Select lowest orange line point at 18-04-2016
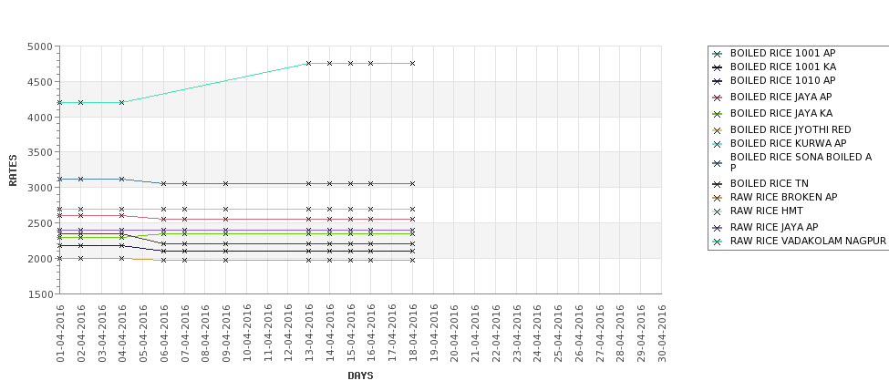The height and width of the screenshot is (391, 889). (x=412, y=260)
